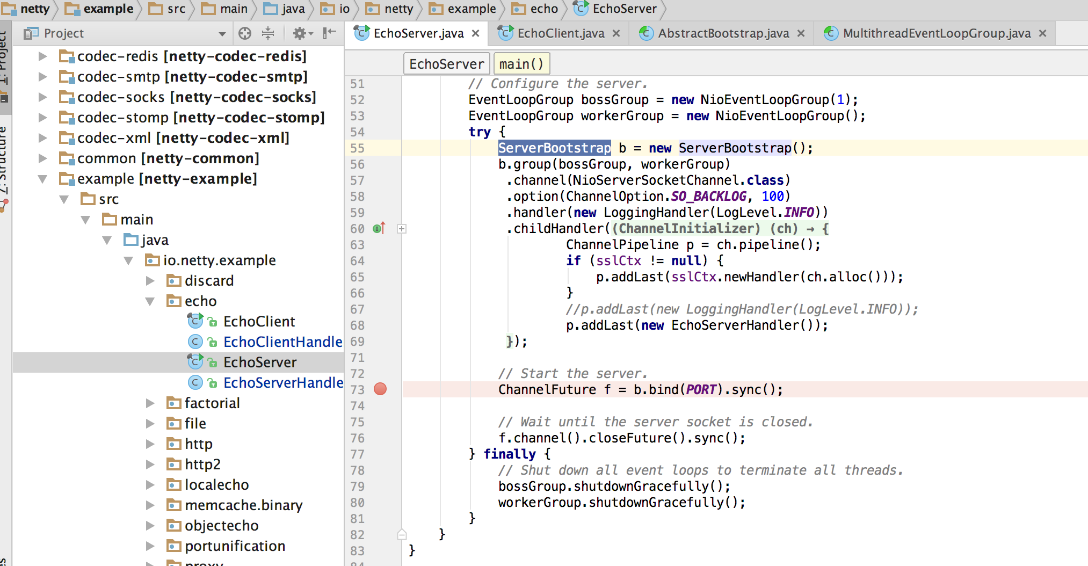Collapse the example [netty-example] module
The width and height of the screenshot is (1088, 566).
pos(42,179)
